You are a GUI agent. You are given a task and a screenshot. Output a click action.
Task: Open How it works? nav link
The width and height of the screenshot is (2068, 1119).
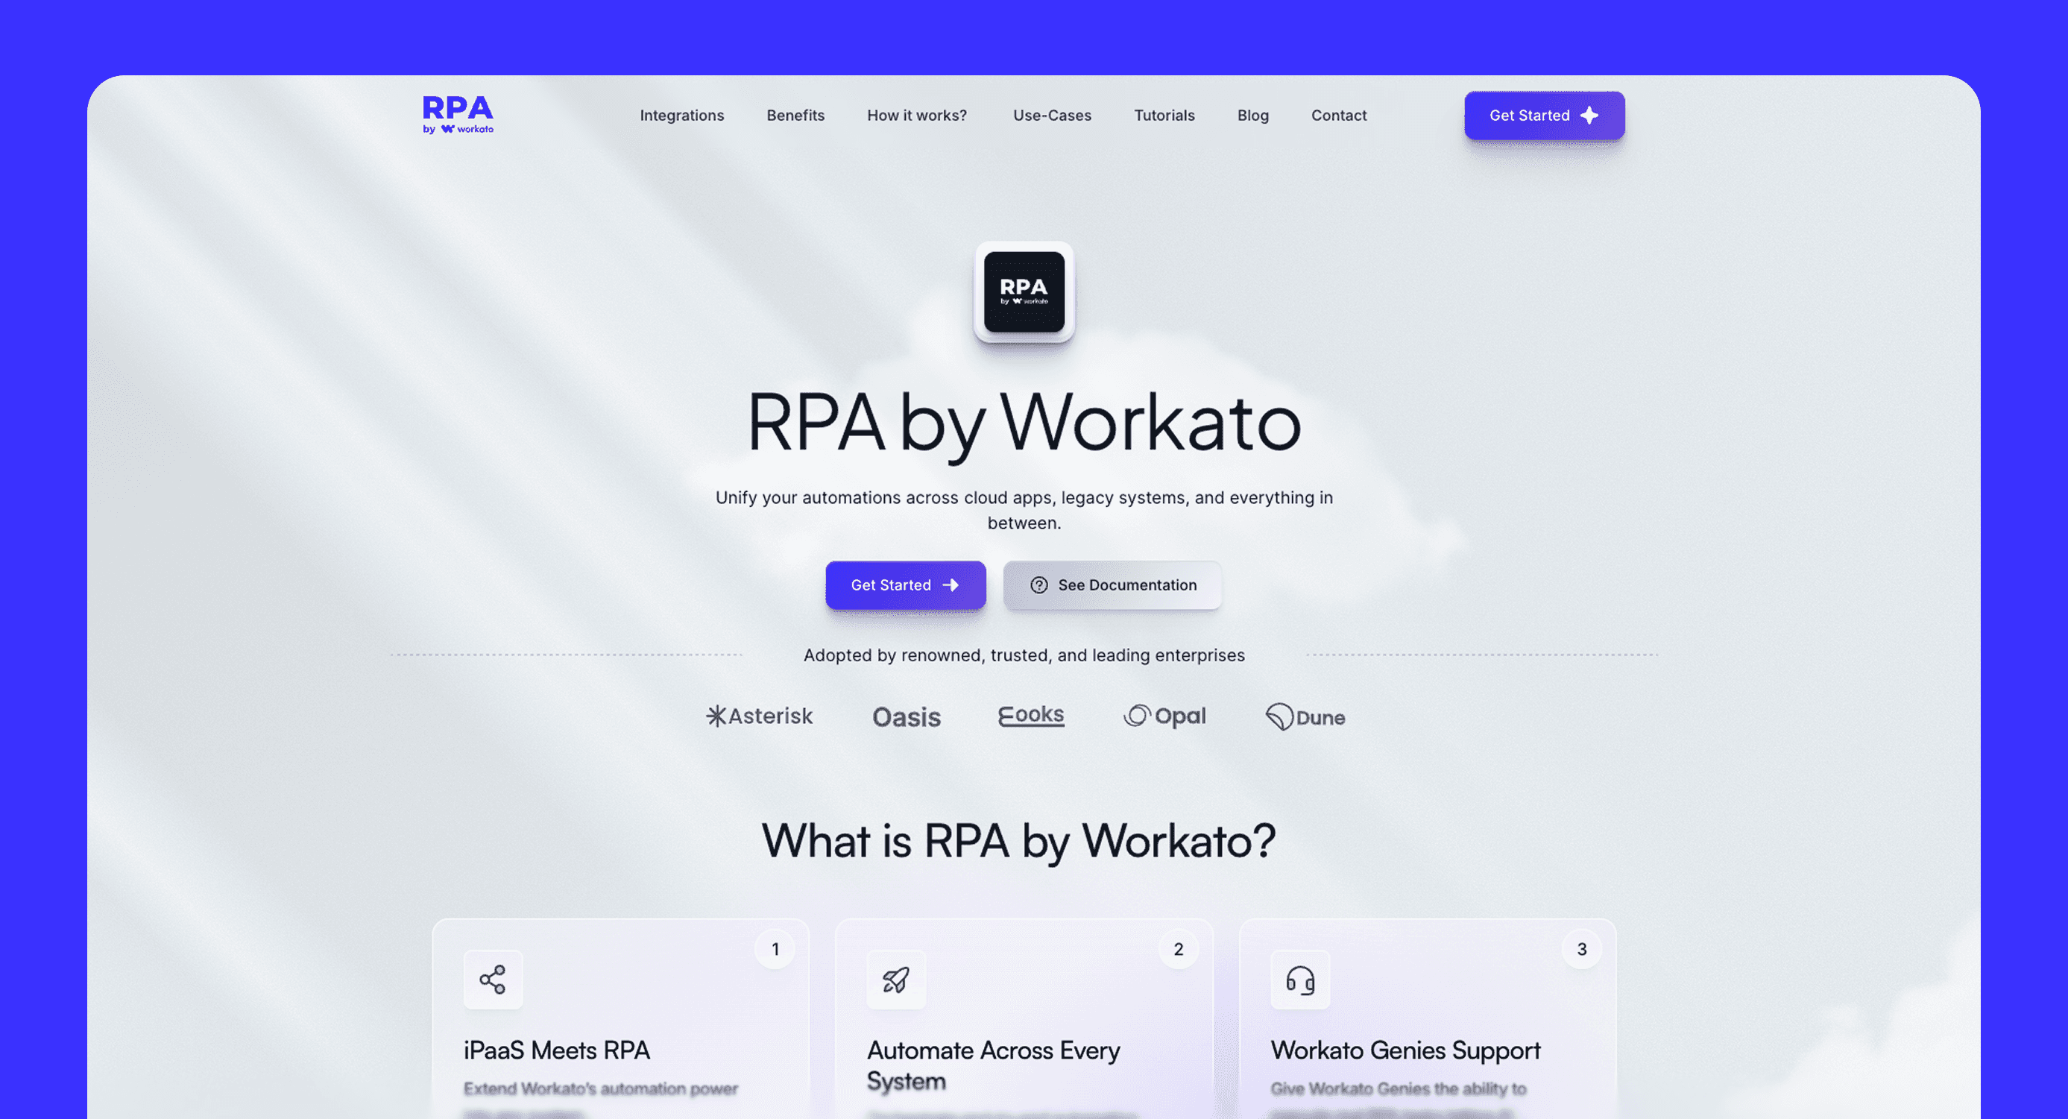[x=917, y=116]
